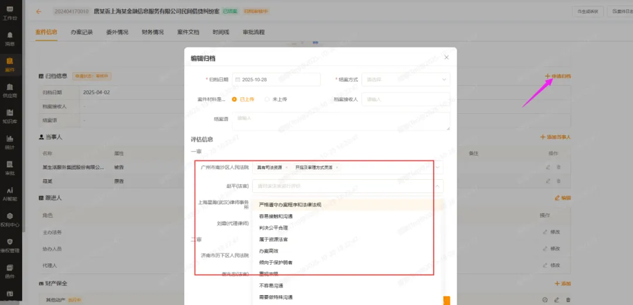Open the 统计 statistics sidebar icon
The width and height of the screenshot is (633, 305).
(10, 142)
